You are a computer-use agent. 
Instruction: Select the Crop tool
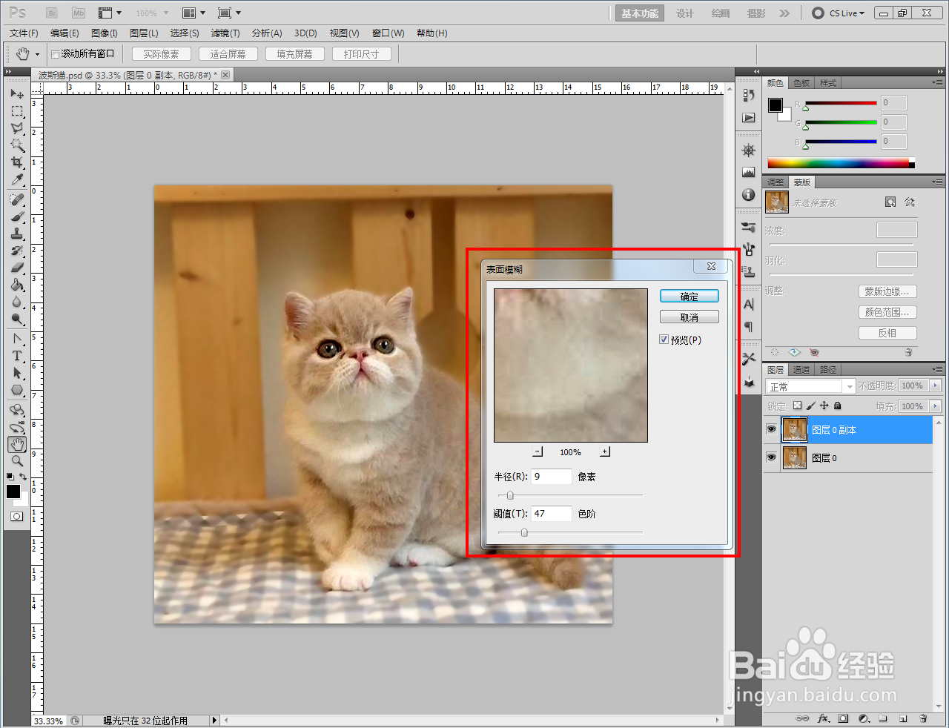point(17,162)
